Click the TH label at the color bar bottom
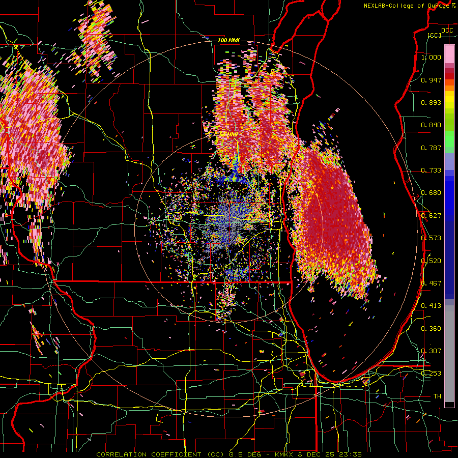458x458 pixels. pos(437,396)
